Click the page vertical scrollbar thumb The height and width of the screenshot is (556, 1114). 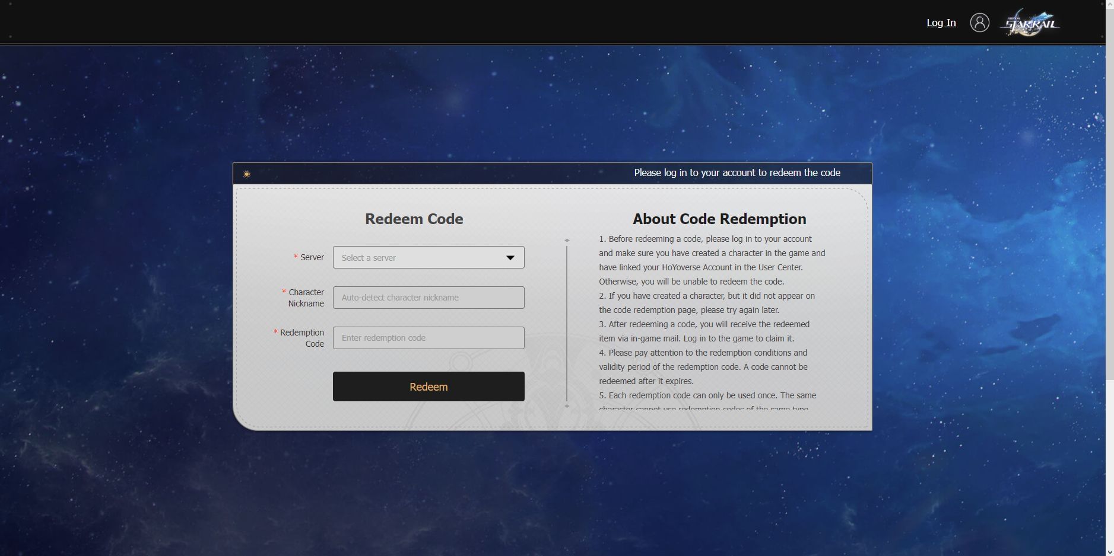[1109, 190]
